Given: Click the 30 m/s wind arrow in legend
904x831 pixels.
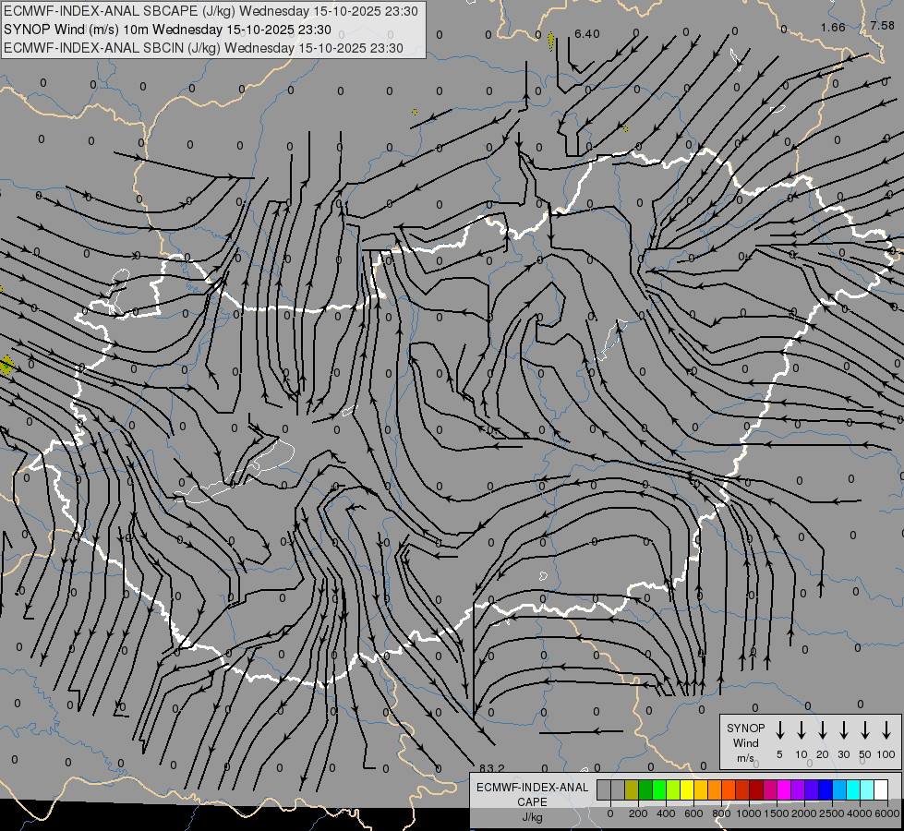Looking at the screenshot, I should coord(843,729).
